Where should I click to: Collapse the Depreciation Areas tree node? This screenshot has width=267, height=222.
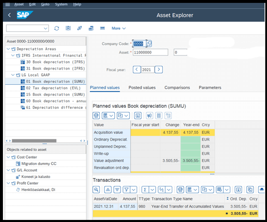click(8, 49)
